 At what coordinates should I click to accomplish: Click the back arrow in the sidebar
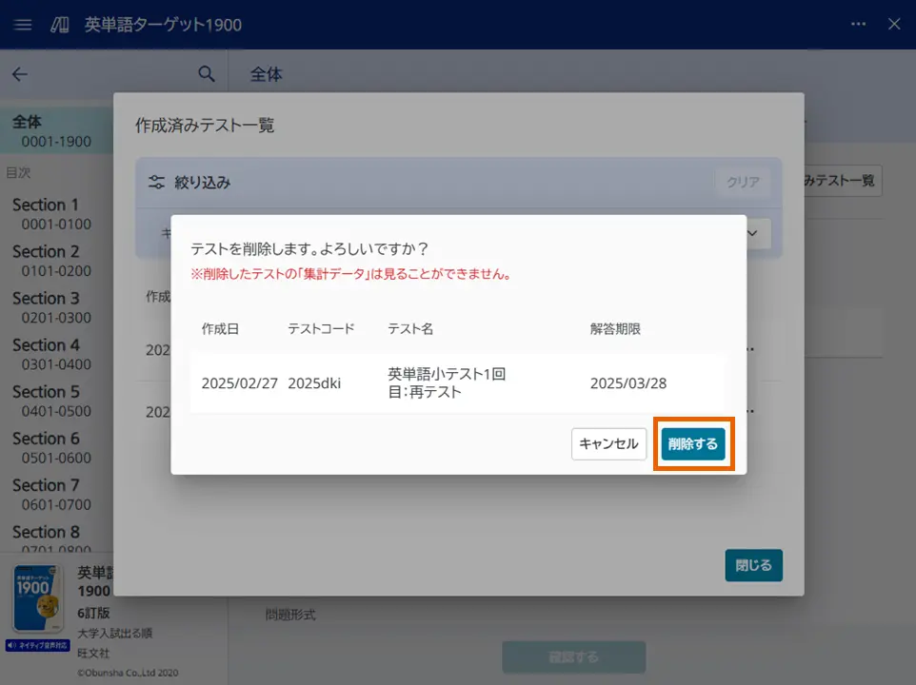[21, 74]
